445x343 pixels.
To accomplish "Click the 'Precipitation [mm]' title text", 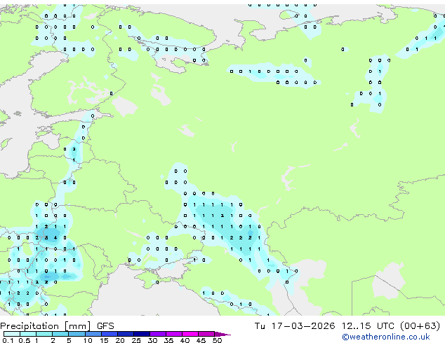I will (x=45, y=326).
